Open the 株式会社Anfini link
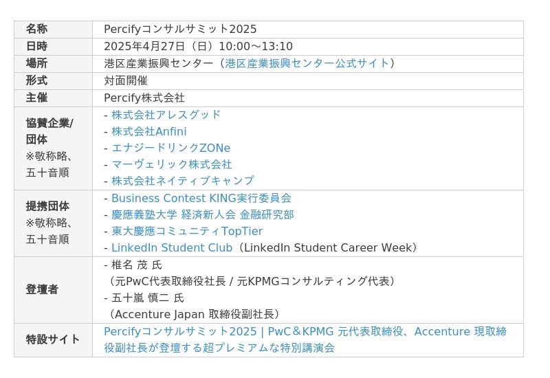The width and height of the screenshot is (550, 378). pyautogui.click(x=149, y=131)
